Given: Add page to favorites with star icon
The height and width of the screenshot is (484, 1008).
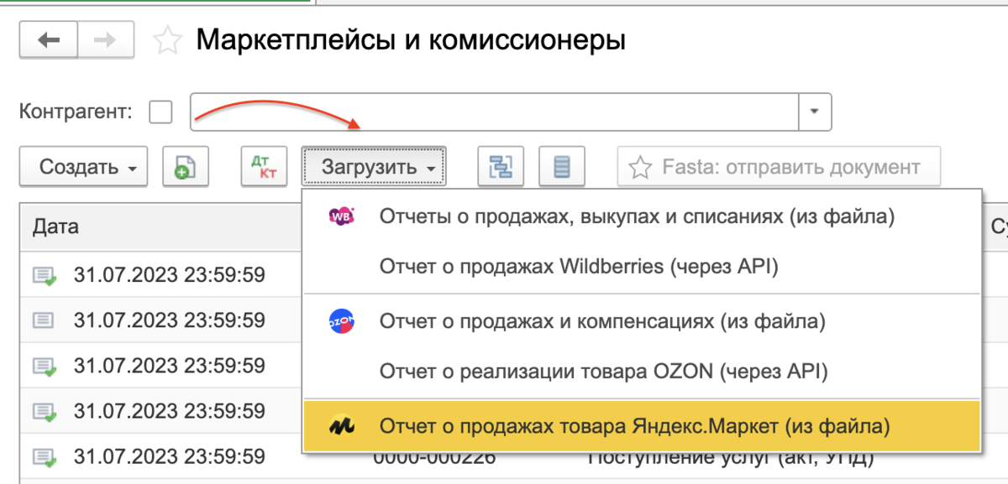Looking at the screenshot, I should pyautogui.click(x=168, y=41).
